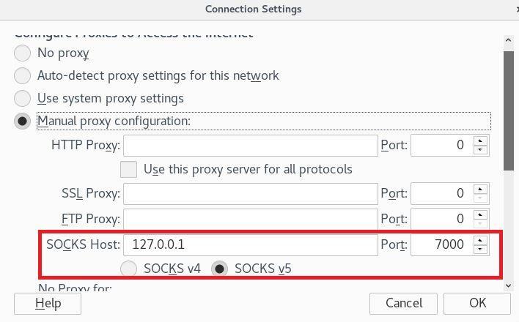This screenshot has height=322, width=519.
Task: Click the SSL Proxy text field
Action: coord(250,194)
